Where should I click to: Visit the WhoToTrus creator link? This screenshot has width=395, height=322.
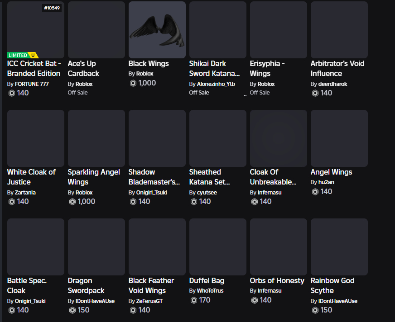tap(210, 291)
